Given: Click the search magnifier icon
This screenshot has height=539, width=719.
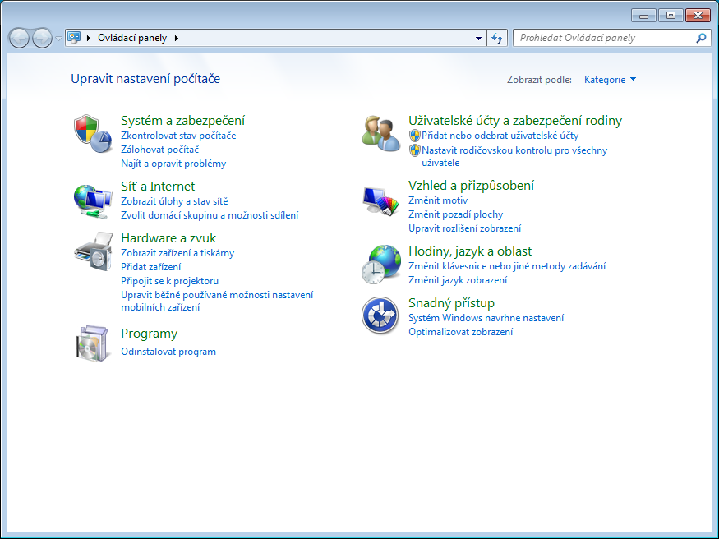Looking at the screenshot, I should point(701,38).
